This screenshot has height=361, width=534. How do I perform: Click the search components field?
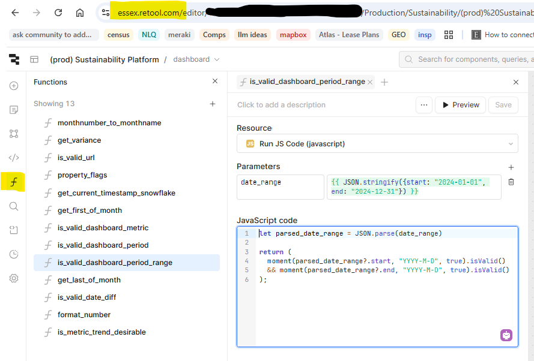click(467, 59)
